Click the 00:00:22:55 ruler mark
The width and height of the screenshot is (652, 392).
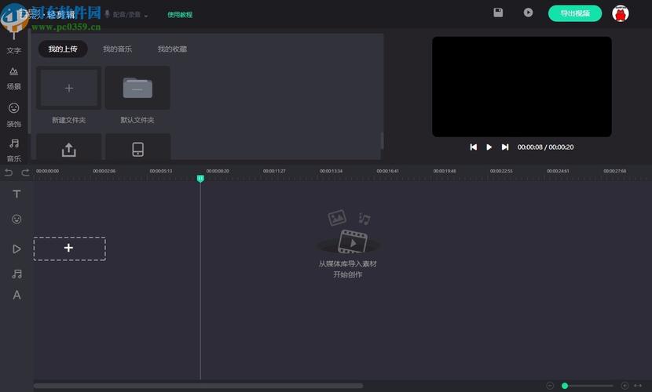click(x=501, y=171)
